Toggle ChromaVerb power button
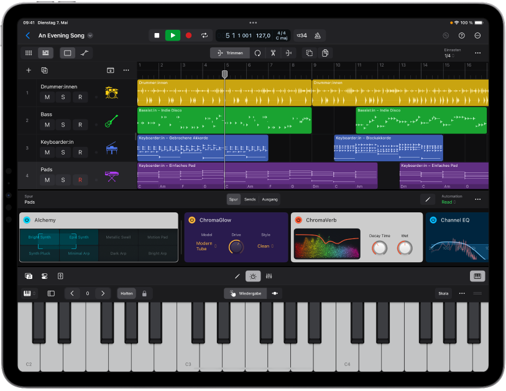Viewport: 506px width, 391px height. [x=298, y=220]
